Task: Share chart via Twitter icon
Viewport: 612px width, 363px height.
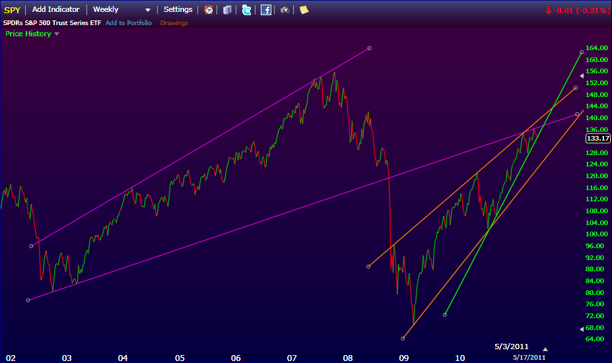Action: coord(246,10)
